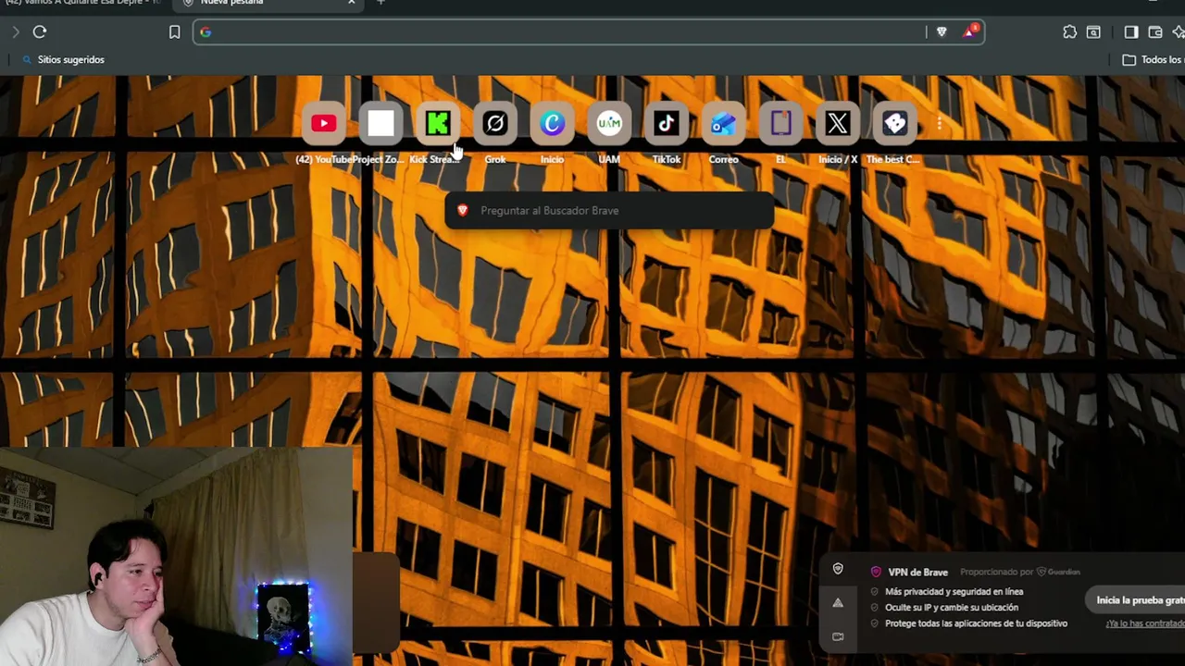Open the TikTok shortcut tile
The image size is (1185, 666).
coord(667,123)
